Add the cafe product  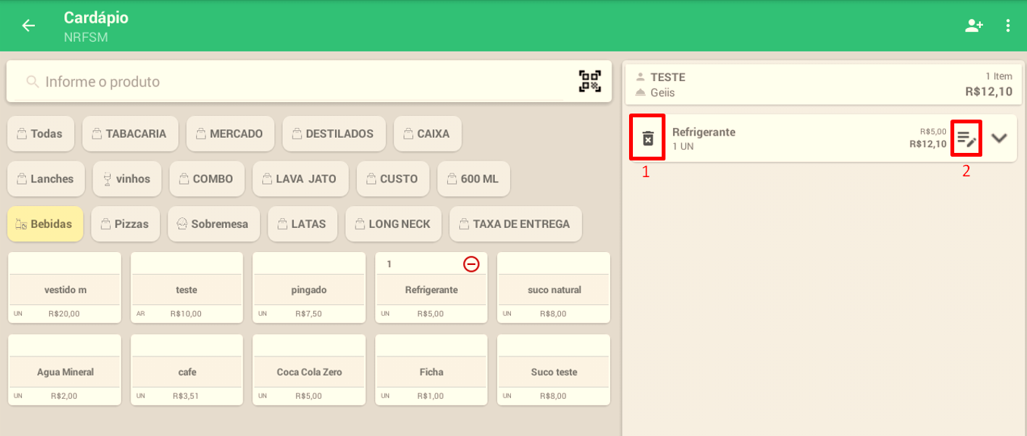point(187,370)
